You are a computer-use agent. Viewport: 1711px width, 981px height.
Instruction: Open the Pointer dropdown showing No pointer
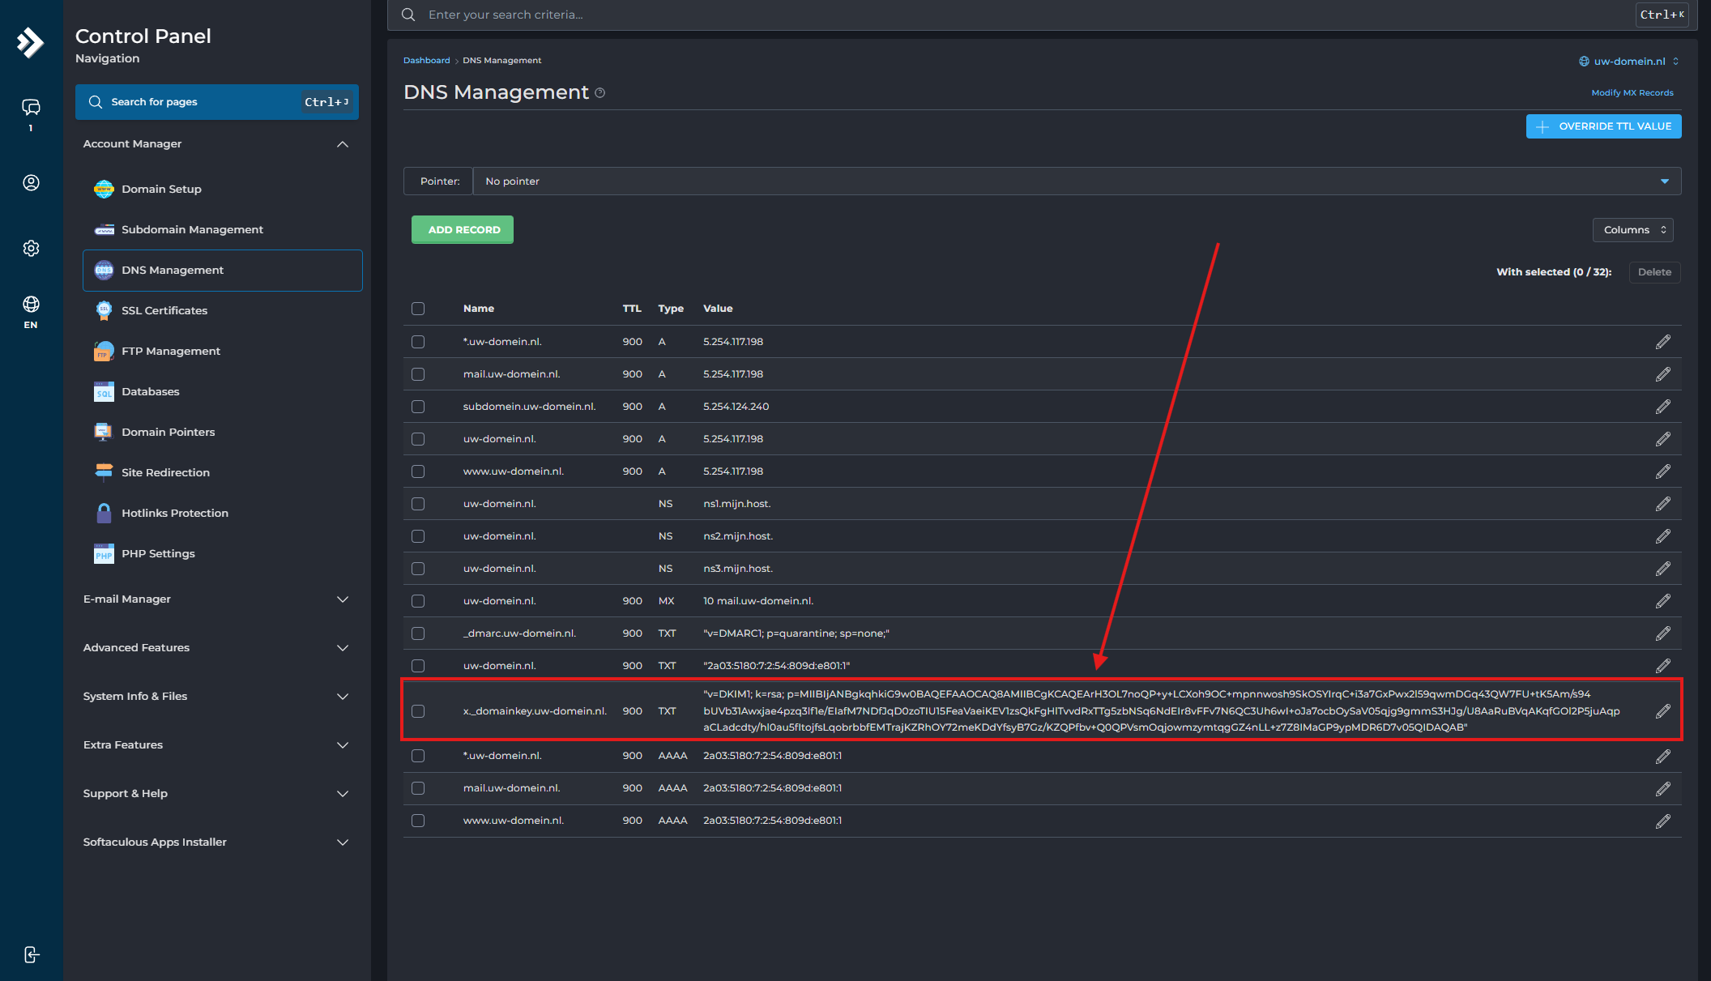pyautogui.click(x=1076, y=181)
